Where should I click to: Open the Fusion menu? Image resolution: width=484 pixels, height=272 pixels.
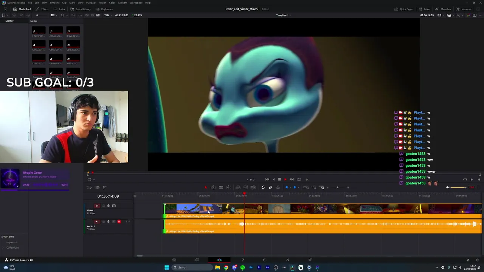click(x=102, y=3)
